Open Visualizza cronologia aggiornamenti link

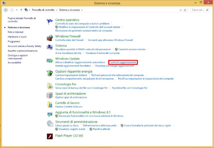point(114,66)
